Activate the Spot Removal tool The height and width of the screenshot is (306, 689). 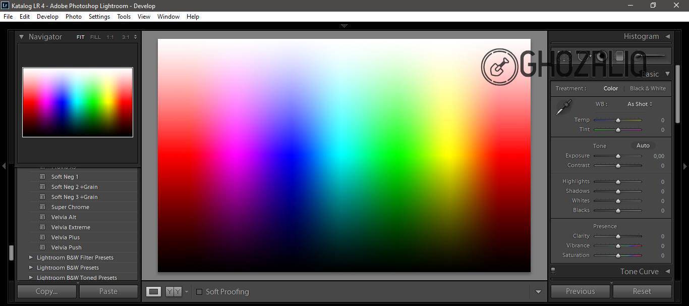584,57
